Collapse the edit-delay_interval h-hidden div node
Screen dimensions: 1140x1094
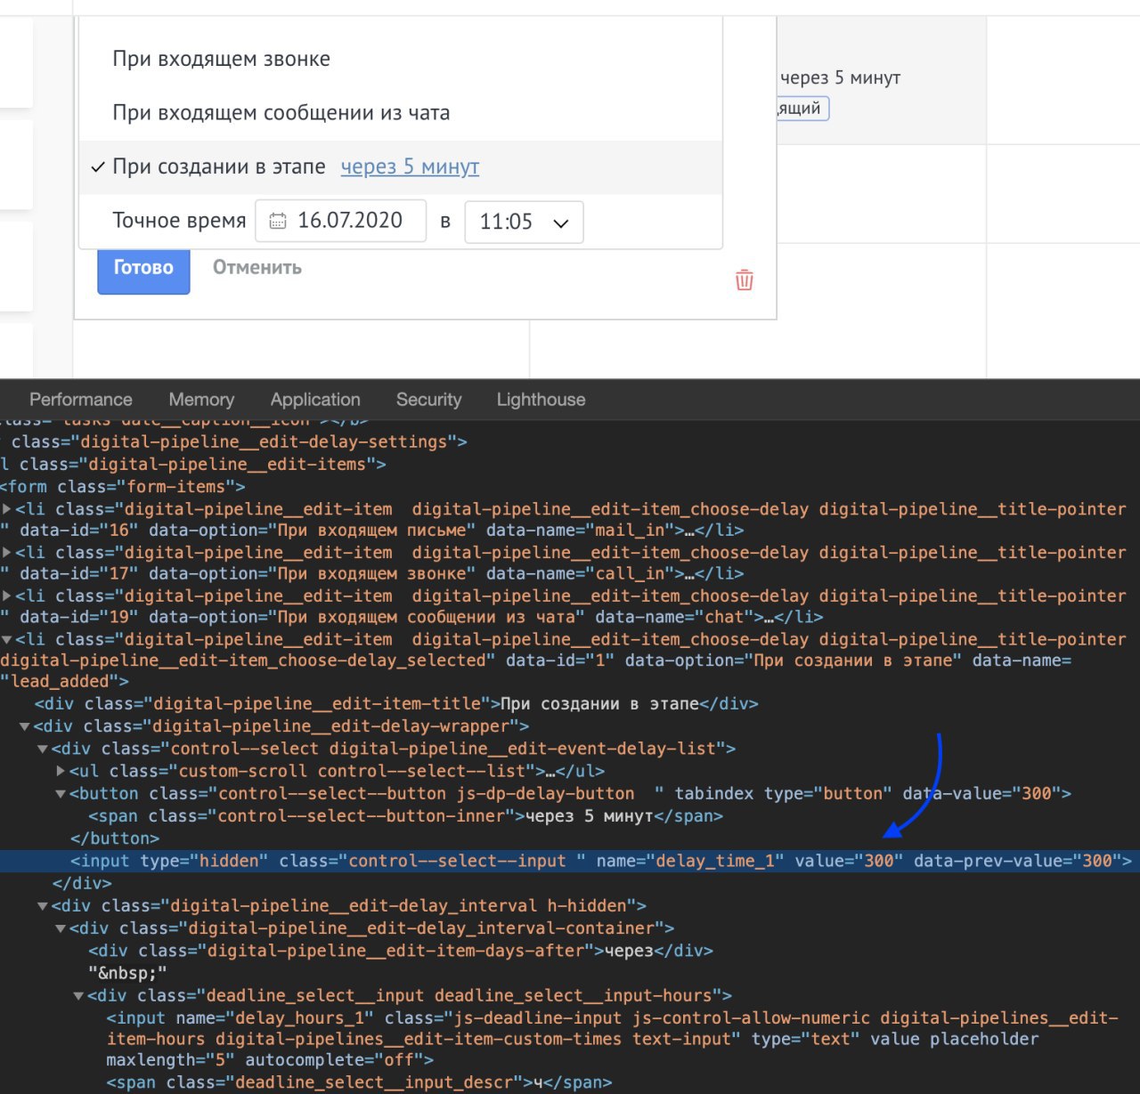(43, 906)
